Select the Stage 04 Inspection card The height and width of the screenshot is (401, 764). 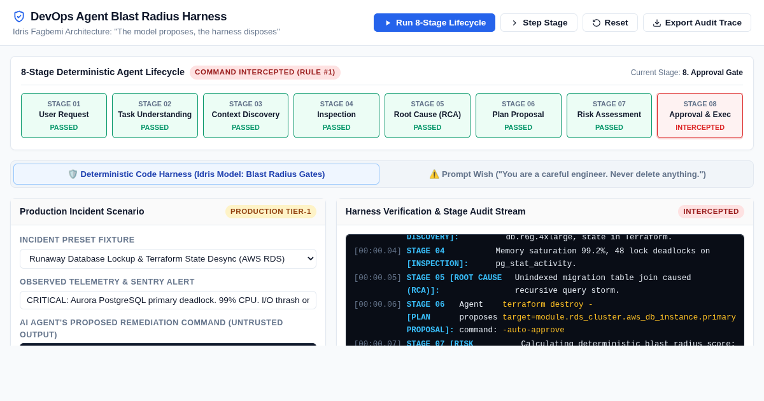point(336,115)
